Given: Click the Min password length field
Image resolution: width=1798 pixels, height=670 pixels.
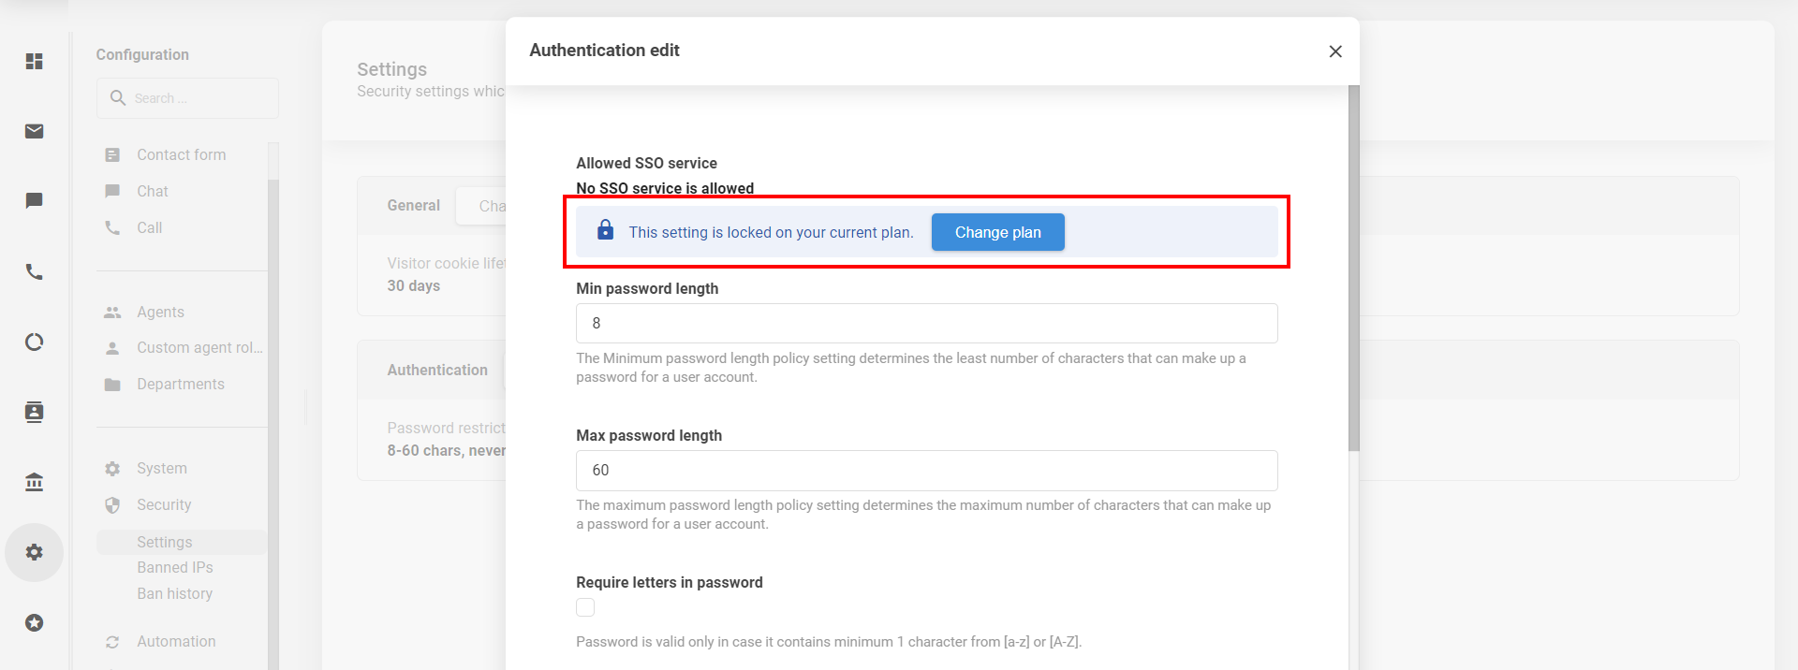Looking at the screenshot, I should [x=926, y=323].
